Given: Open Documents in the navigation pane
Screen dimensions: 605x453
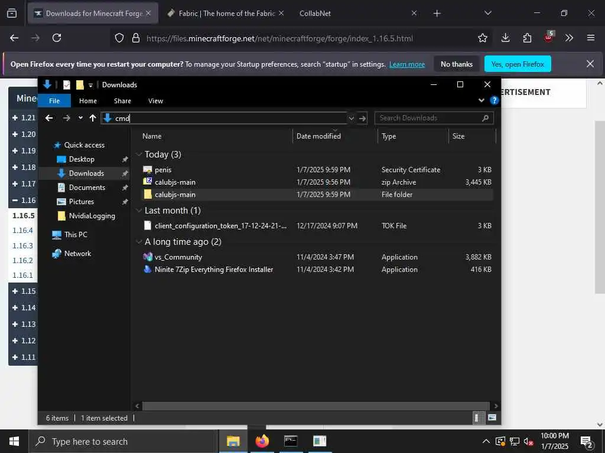Looking at the screenshot, I should (x=87, y=188).
